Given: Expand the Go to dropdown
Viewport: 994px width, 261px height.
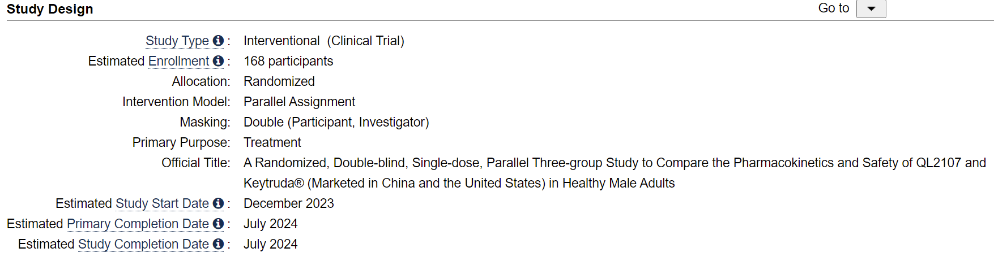Looking at the screenshot, I should pos(871,9).
